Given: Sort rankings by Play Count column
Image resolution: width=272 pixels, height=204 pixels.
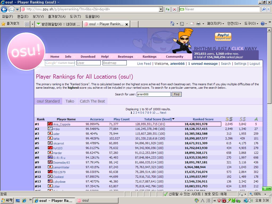Looking at the screenshot, I should 122,119.
